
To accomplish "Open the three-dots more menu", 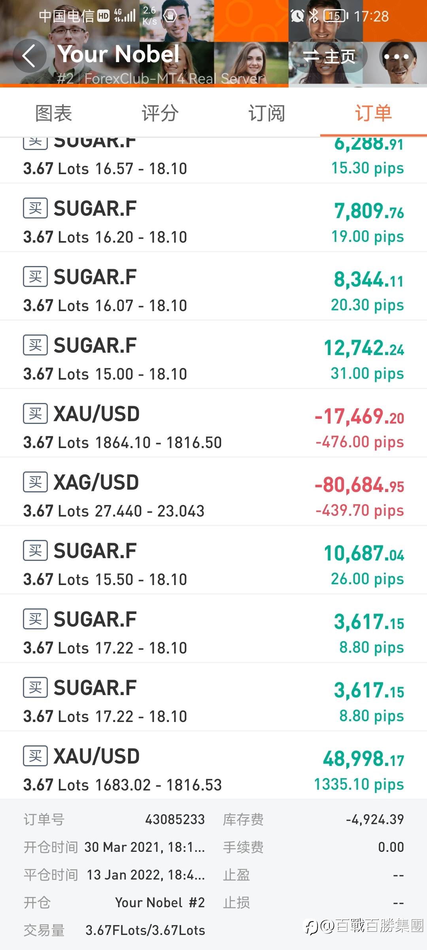I will tap(396, 57).
